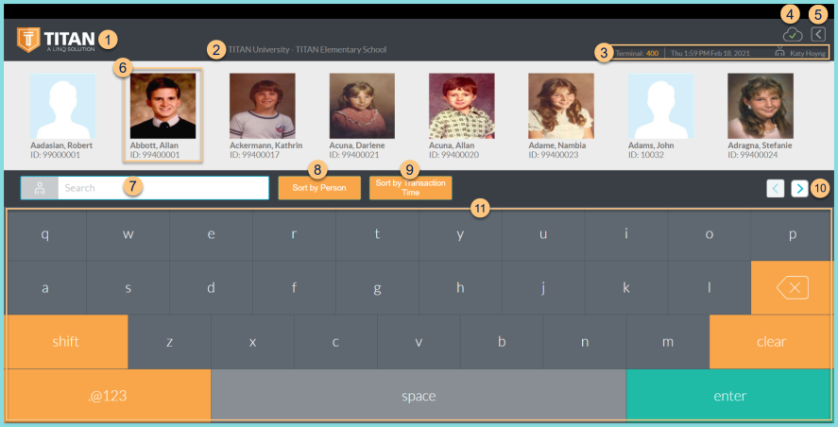Tap the v key
Screen dimensions: 838x427
(x=419, y=342)
